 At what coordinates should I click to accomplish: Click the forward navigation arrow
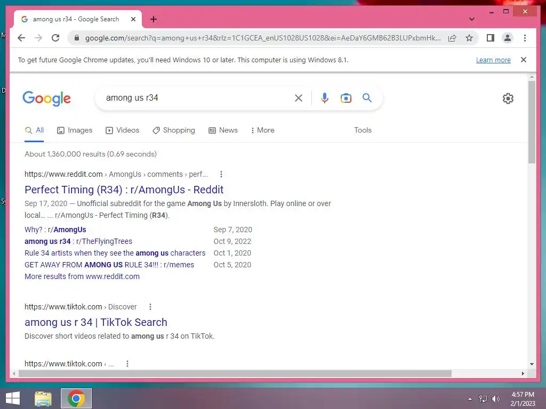tap(38, 38)
